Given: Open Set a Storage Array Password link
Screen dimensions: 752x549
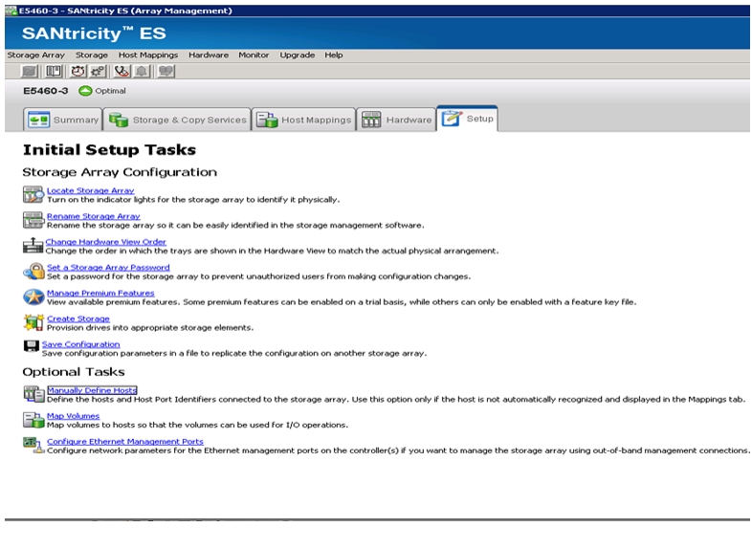Looking at the screenshot, I should pyautogui.click(x=108, y=267).
